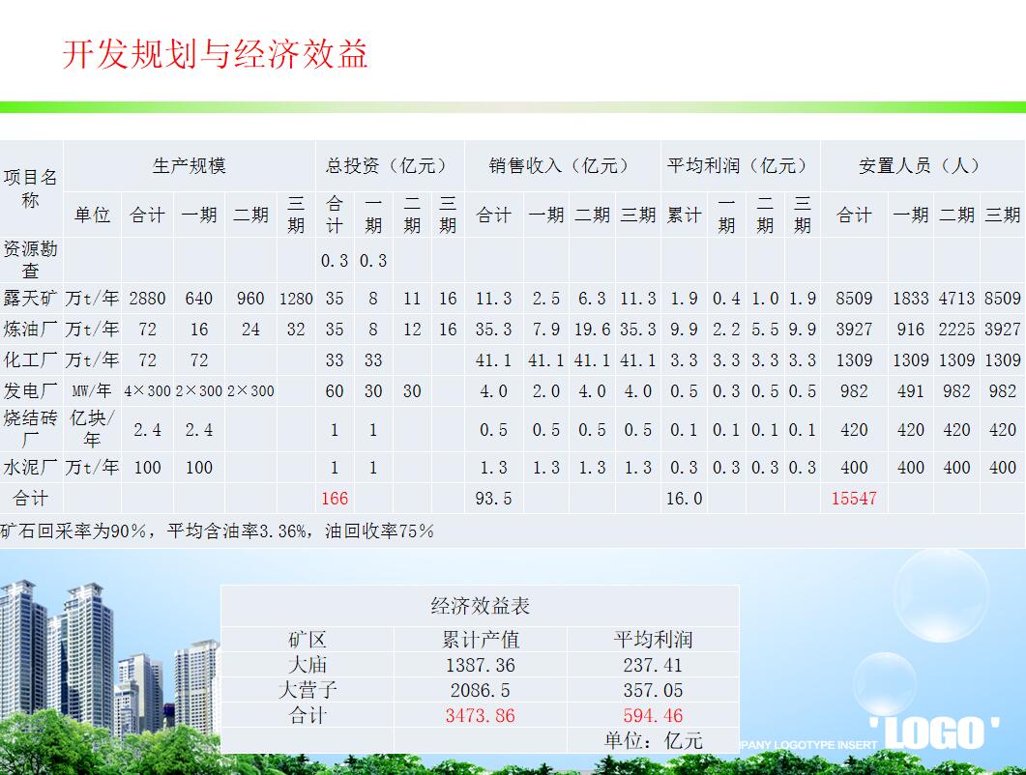
Task: Select the 烧结砖厂 row label
Action: (31, 429)
